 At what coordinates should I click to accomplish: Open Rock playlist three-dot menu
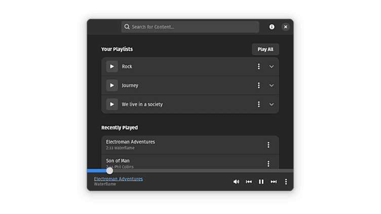259,66
